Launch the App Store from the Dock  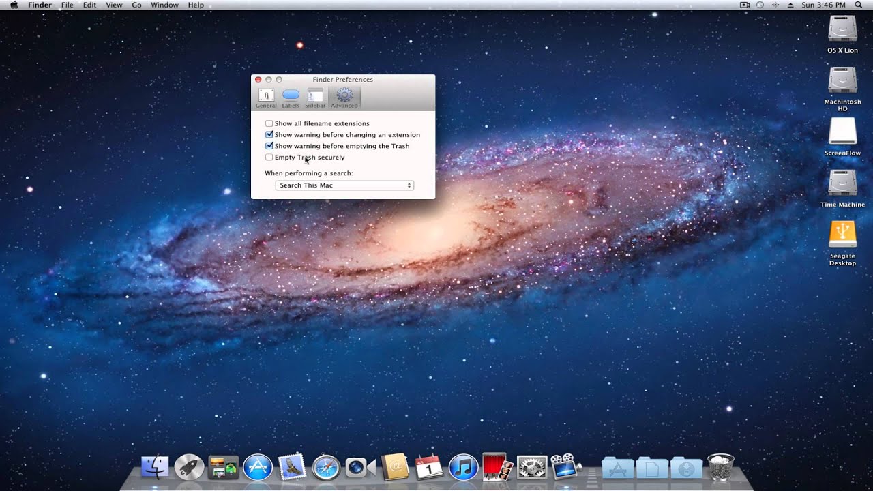click(x=258, y=467)
